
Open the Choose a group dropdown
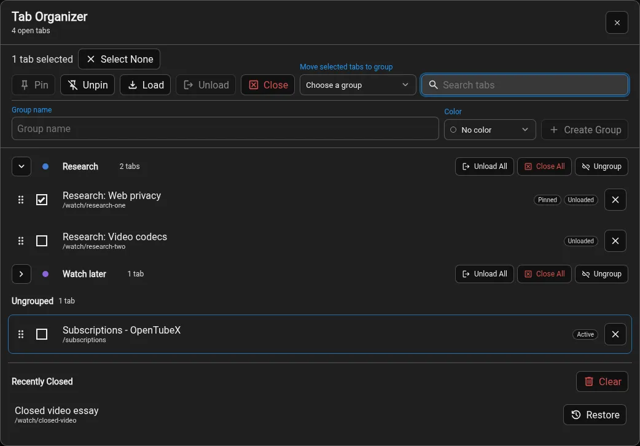coord(358,85)
